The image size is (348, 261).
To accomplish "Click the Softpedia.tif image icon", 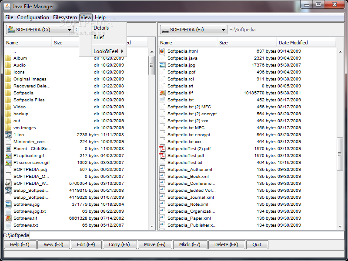I will click(x=162, y=93).
